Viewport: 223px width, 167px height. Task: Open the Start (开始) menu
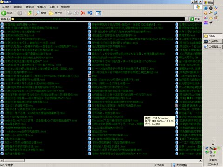[x=209, y=2]
